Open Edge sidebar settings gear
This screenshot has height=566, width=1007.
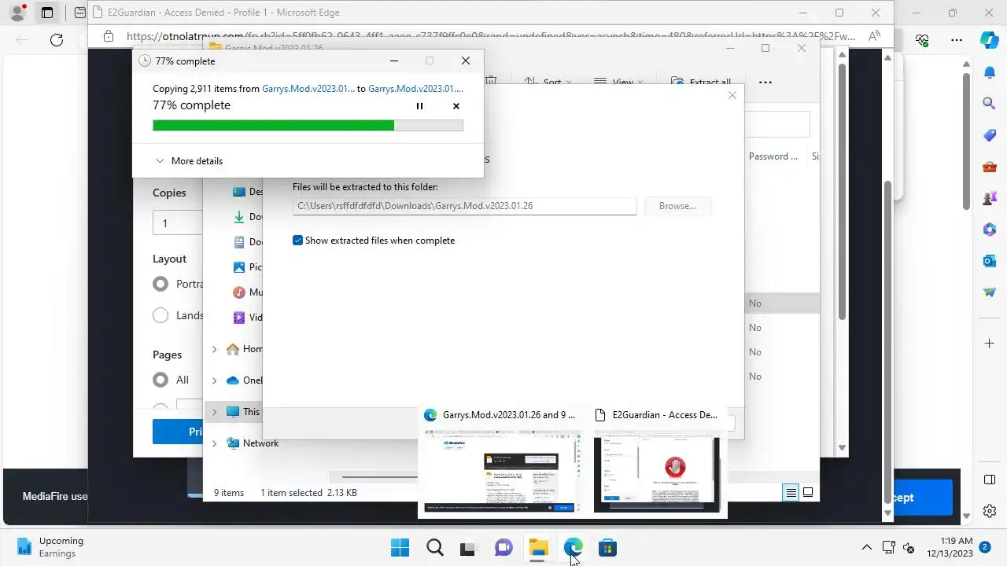[x=990, y=511]
